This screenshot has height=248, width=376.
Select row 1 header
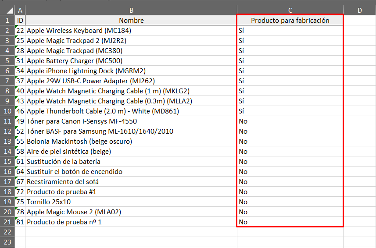[7, 20]
